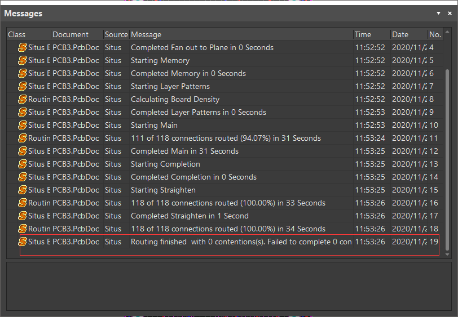Click icon in row number 16
Screen dimensions: 458x317
[23, 203]
